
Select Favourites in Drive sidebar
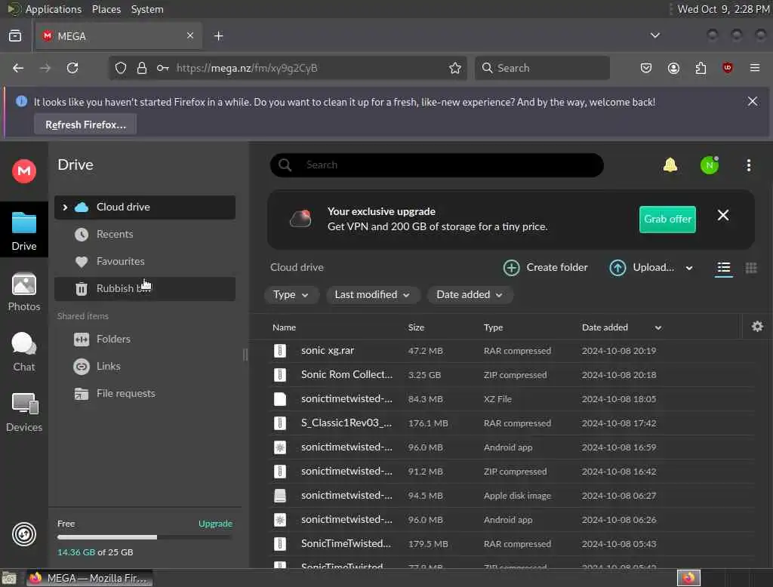click(x=145, y=261)
